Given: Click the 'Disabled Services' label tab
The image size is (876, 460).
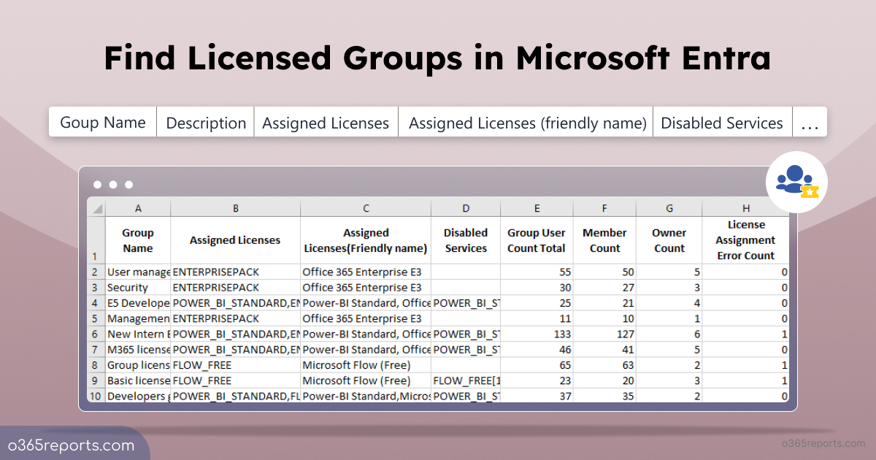Looking at the screenshot, I should click(722, 123).
